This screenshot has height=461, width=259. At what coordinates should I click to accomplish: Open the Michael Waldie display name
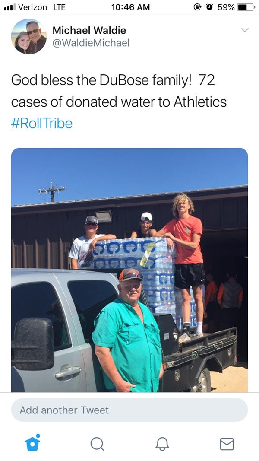pyautogui.click(x=89, y=30)
